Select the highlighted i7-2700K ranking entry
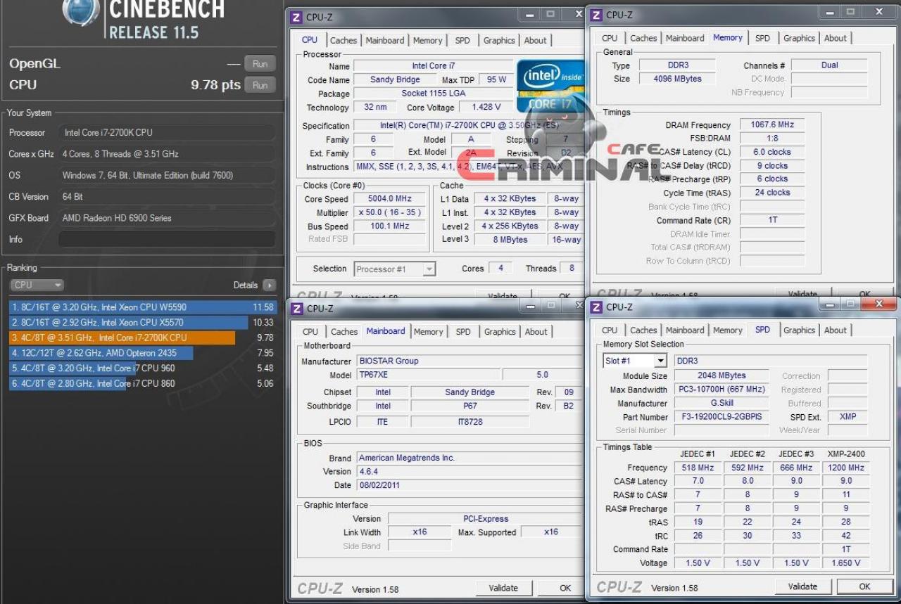The width and height of the screenshot is (901, 604). pyautogui.click(x=142, y=338)
